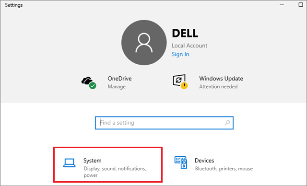Click the DELL user avatar picture
Image resolution: width=307 pixels, height=186 pixels.
pyautogui.click(x=144, y=43)
